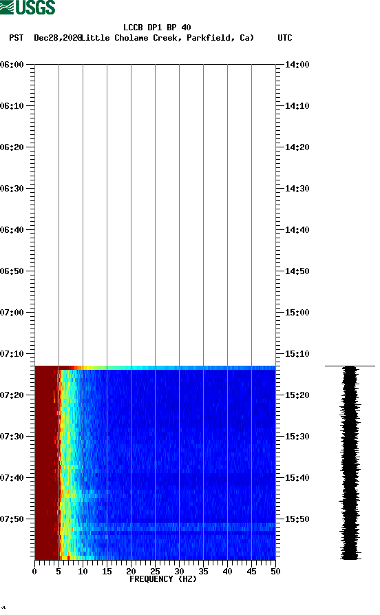Click the 'UTC' timezone label
The width and height of the screenshot is (380, 615).
point(285,38)
